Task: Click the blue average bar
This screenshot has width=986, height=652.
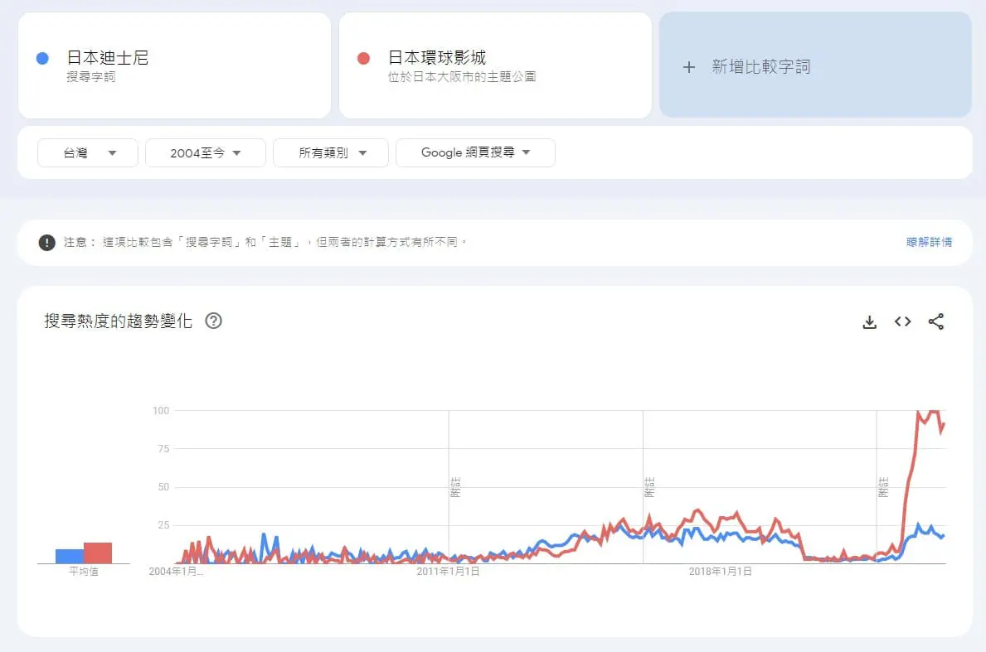Action: point(69,557)
